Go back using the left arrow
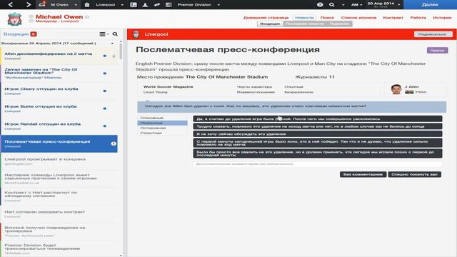 10,5
